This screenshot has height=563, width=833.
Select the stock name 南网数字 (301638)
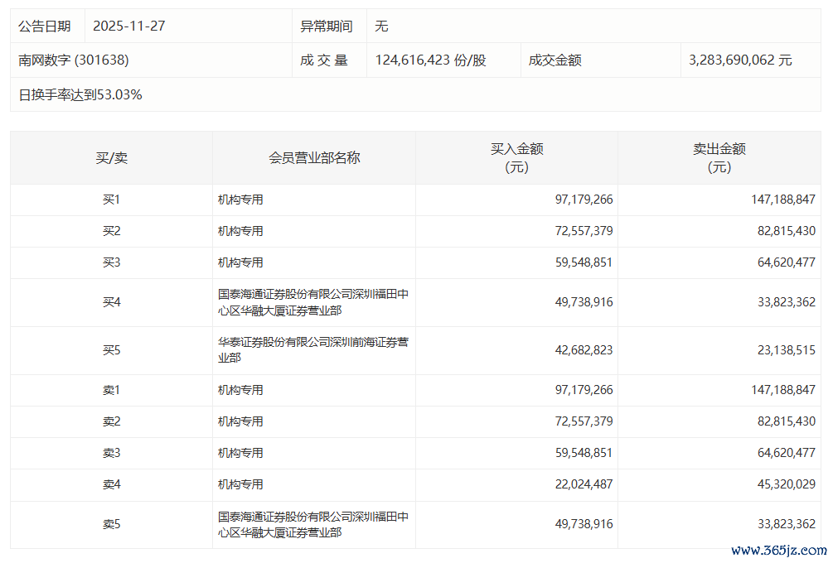click(x=74, y=60)
